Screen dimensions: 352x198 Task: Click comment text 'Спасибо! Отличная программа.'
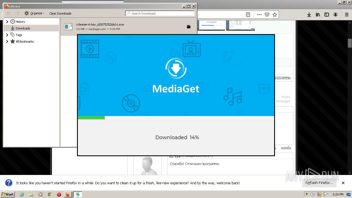pos(195,164)
